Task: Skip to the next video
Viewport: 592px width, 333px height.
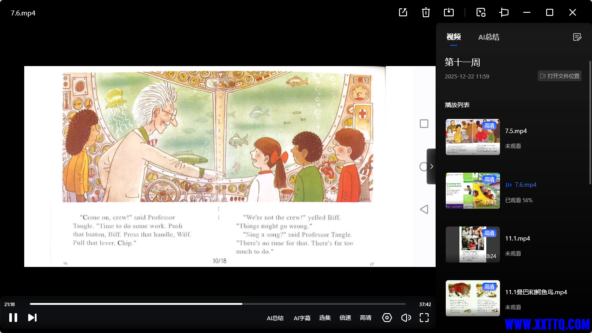Action: (x=32, y=317)
